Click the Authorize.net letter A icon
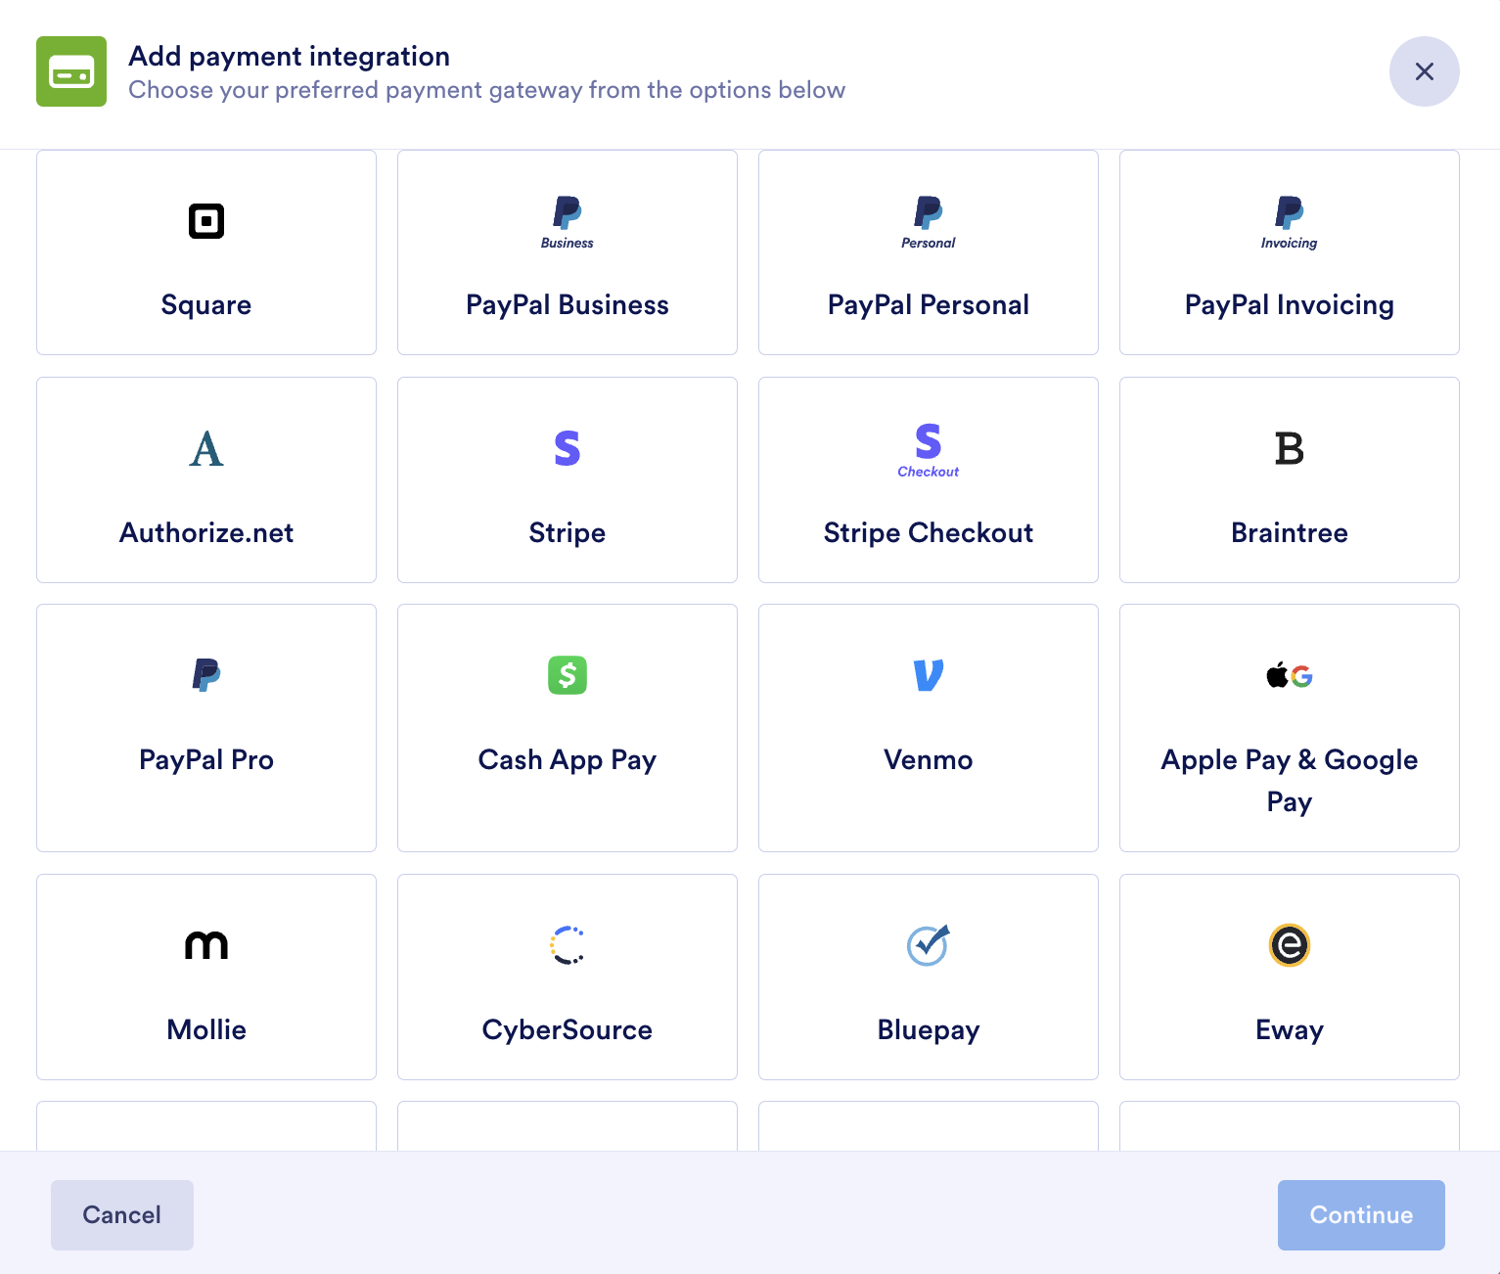1500x1274 pixels. pos(206,449)
